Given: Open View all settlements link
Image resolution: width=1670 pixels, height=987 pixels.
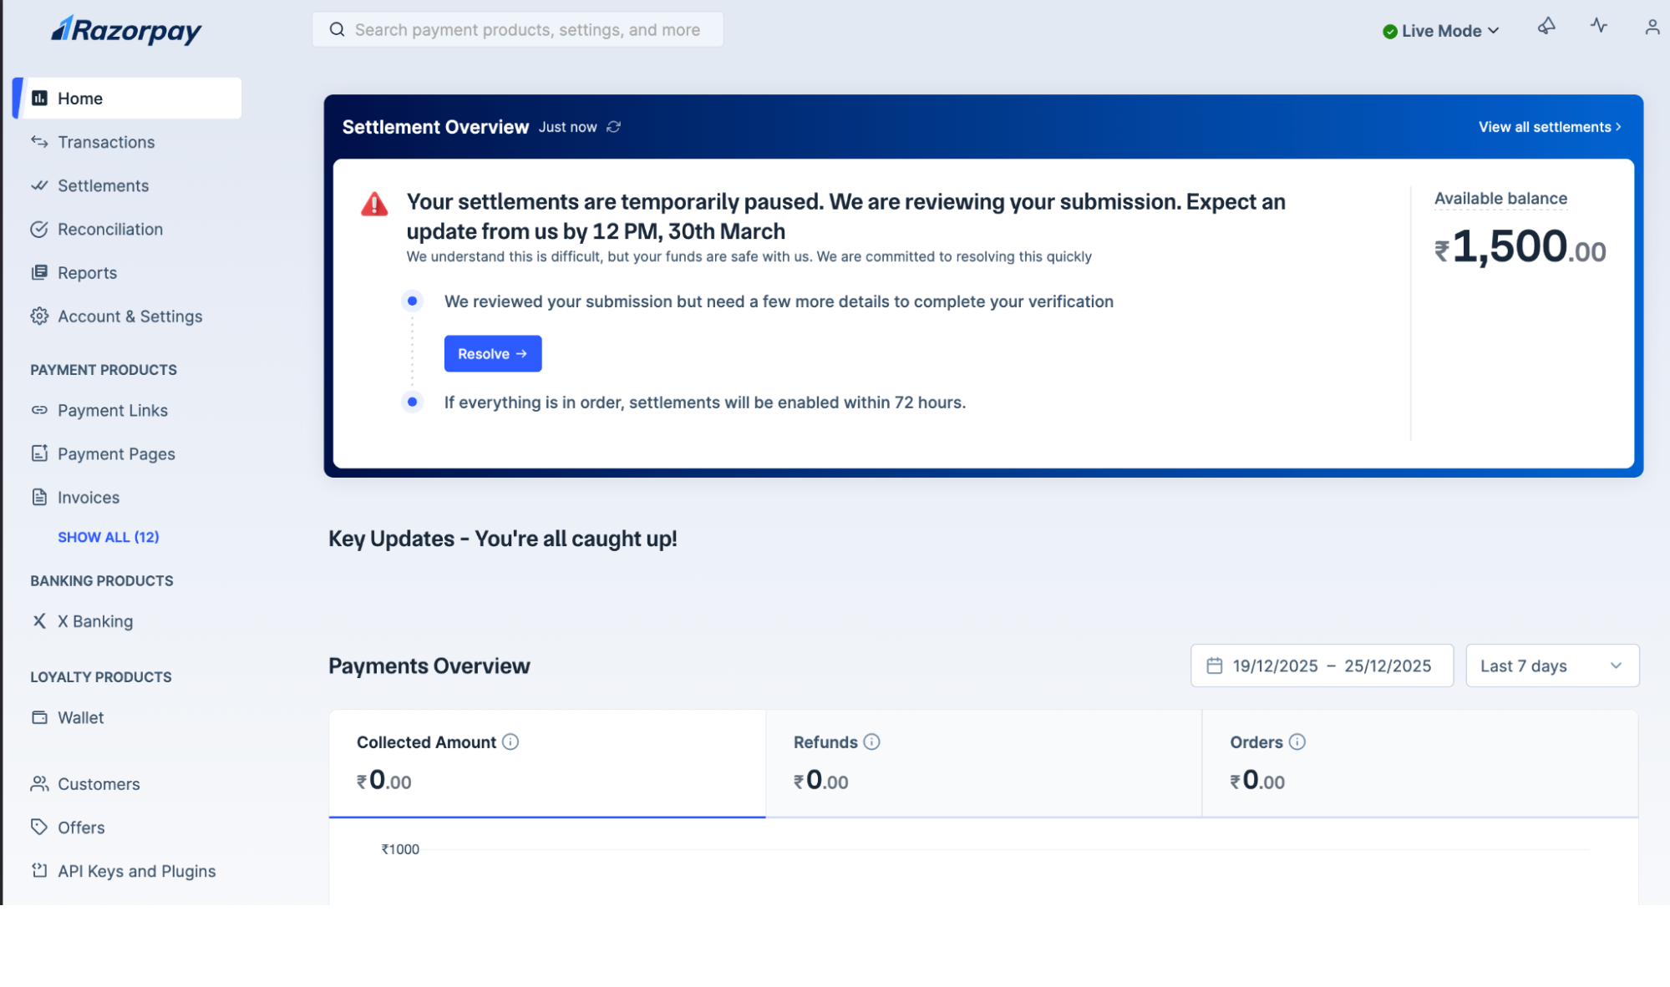Looking at the screenshot, I should (x=1549, y=127).
